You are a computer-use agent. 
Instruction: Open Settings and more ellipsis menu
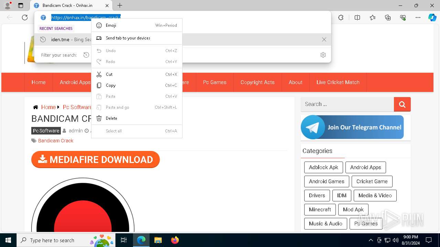pyautogui.click(x=418, y=17)
